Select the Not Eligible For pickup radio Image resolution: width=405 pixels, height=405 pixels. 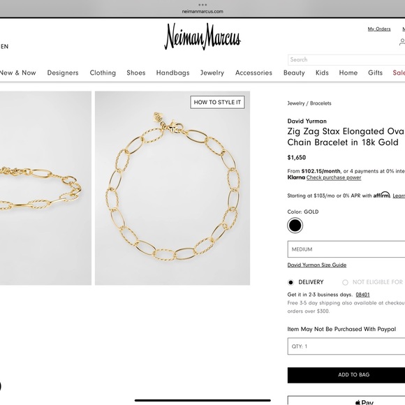pyautogui.click(x=345, y=282)
